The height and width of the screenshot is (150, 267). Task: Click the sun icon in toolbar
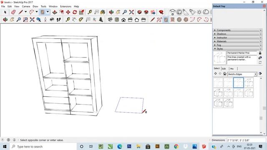pyautogui.click(x=199, y=12)
